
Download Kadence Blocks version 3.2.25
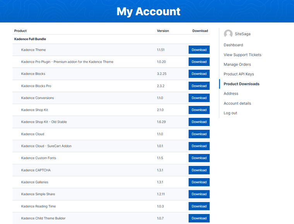(199, 74)
